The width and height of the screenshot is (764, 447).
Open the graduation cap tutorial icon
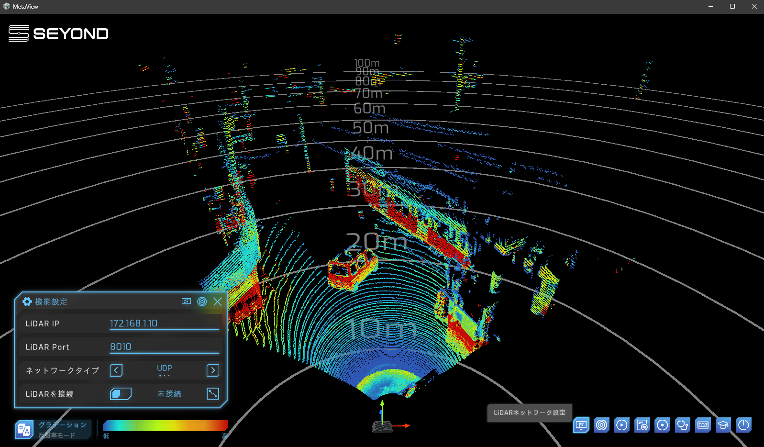coord(723,425)
